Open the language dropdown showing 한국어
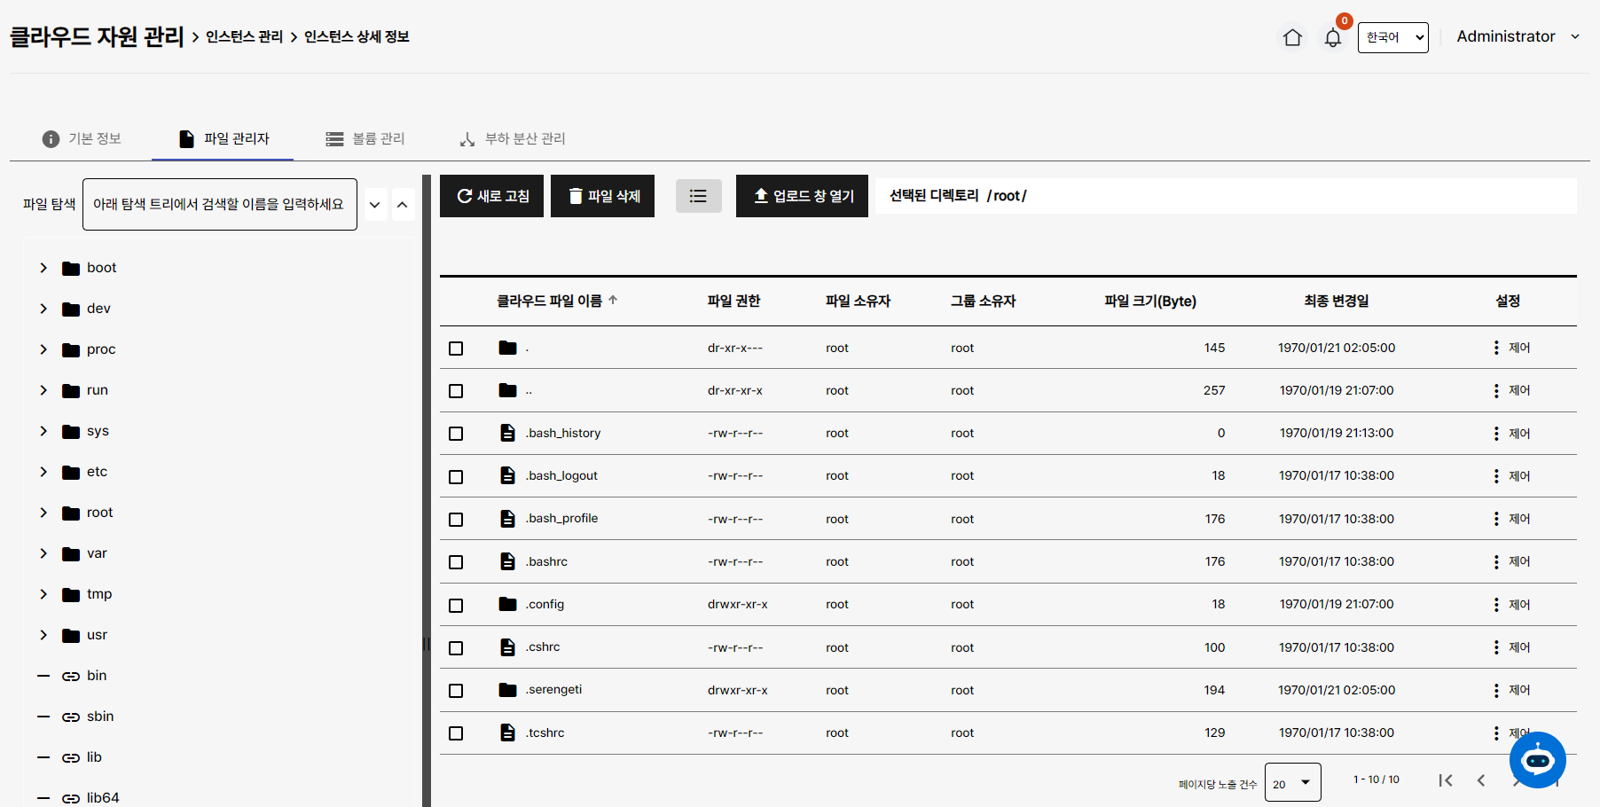Viewport: 1600px width, 807px height. pos(1392,37)
